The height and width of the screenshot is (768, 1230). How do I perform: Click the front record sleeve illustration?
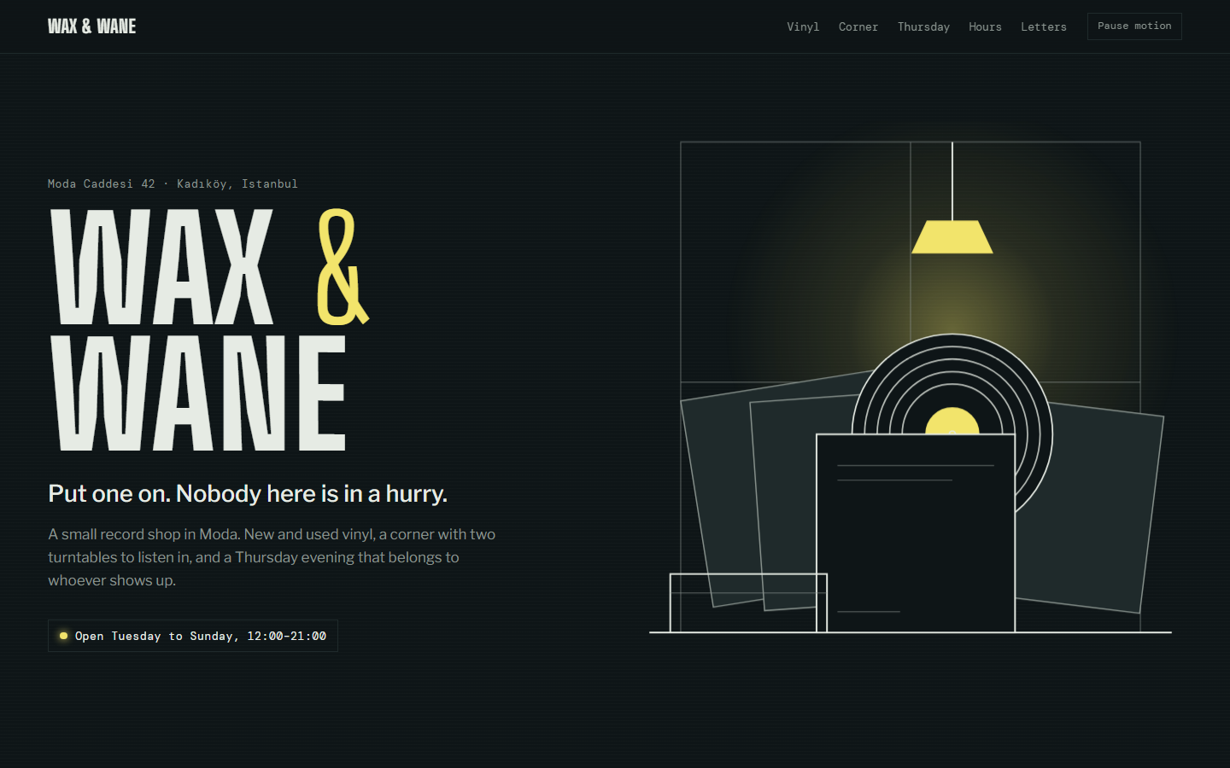tap(916, 533)
